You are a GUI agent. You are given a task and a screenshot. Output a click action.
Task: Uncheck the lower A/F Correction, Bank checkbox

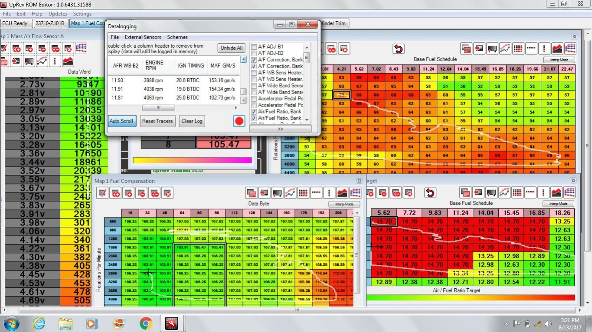(254, 66)
